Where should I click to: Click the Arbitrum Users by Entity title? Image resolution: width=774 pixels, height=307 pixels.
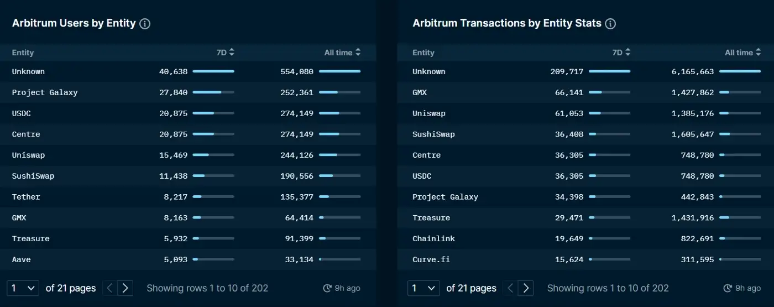click(x=74, y=23)
